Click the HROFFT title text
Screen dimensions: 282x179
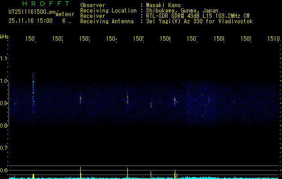[x=46, y=4]
